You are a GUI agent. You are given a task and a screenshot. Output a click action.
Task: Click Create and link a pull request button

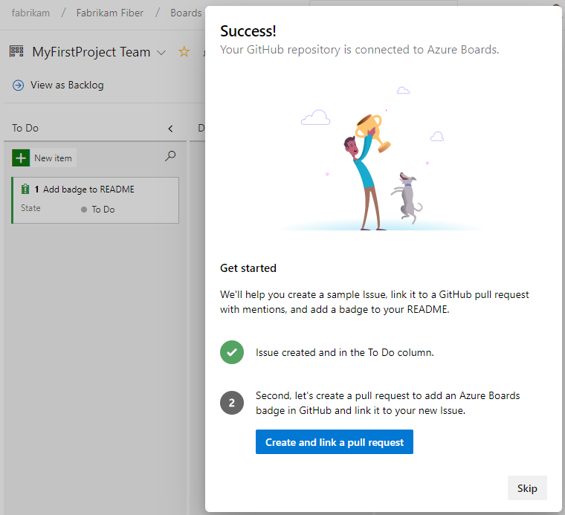click(334, 442)
